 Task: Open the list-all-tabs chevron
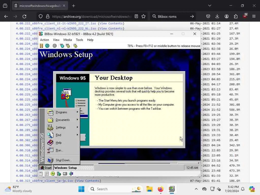point(209,6)
